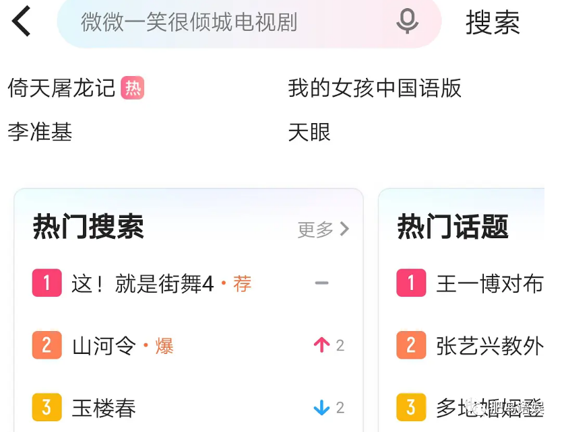
Task: Open hot search 山河令
Action: pyautogui.click(x=104, y=346)
